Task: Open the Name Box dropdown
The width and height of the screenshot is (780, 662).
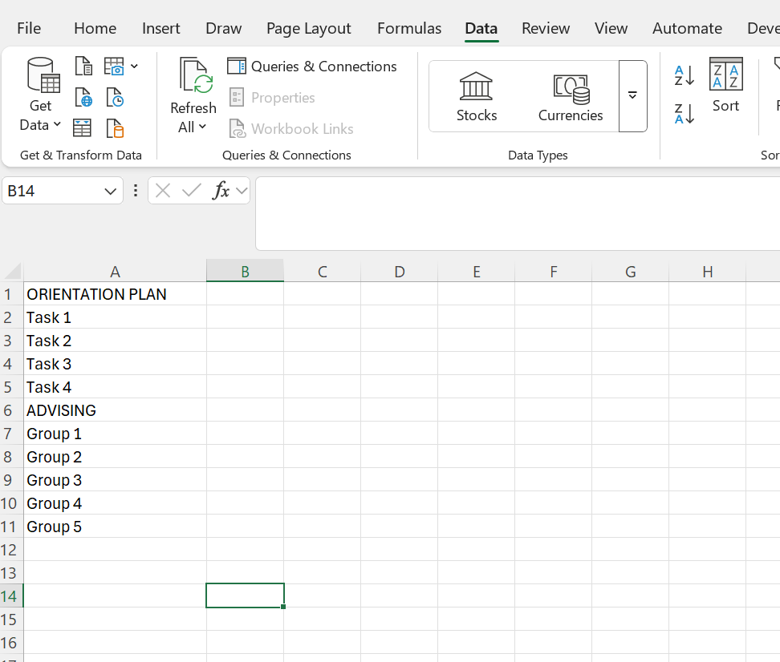Action: tap(111, 191)
